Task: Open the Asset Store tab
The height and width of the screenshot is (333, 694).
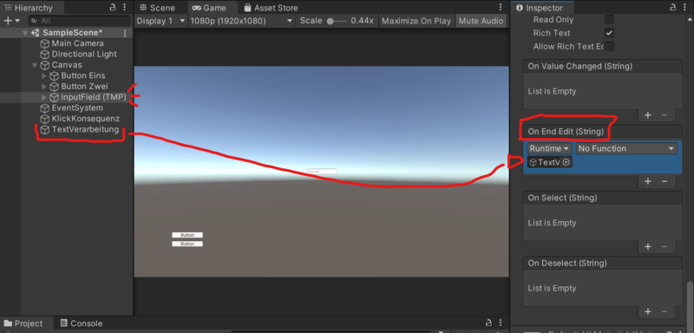Action: [271, 8]
